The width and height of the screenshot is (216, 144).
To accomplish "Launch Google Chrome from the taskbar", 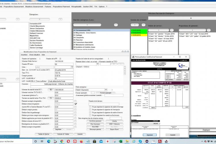I will tap(62, 141).
